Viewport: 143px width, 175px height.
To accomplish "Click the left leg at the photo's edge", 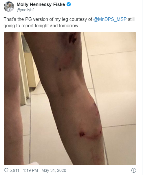I will click(12, 98).
